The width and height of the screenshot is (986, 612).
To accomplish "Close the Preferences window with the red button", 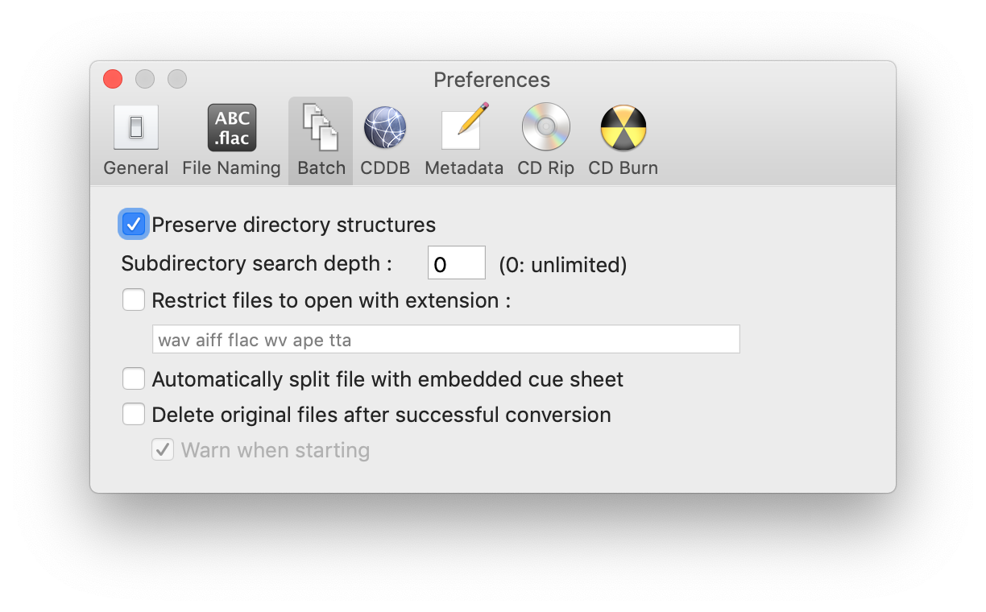I will 113,79.
